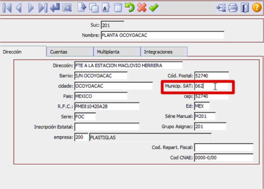Click the Pais field MEXICO
Screen dimensions: 264x189
[x=101, y=96]
